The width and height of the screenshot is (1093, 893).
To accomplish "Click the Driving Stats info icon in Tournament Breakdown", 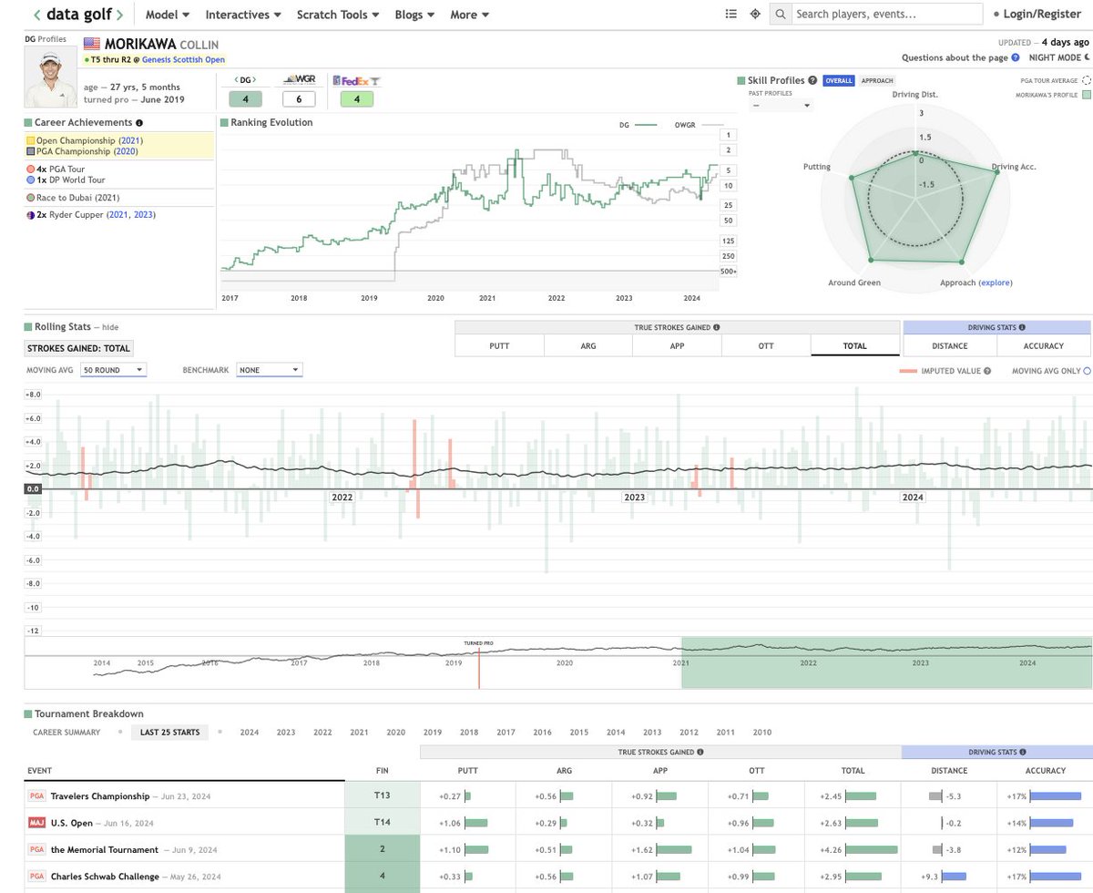I will pos(1025,753).
